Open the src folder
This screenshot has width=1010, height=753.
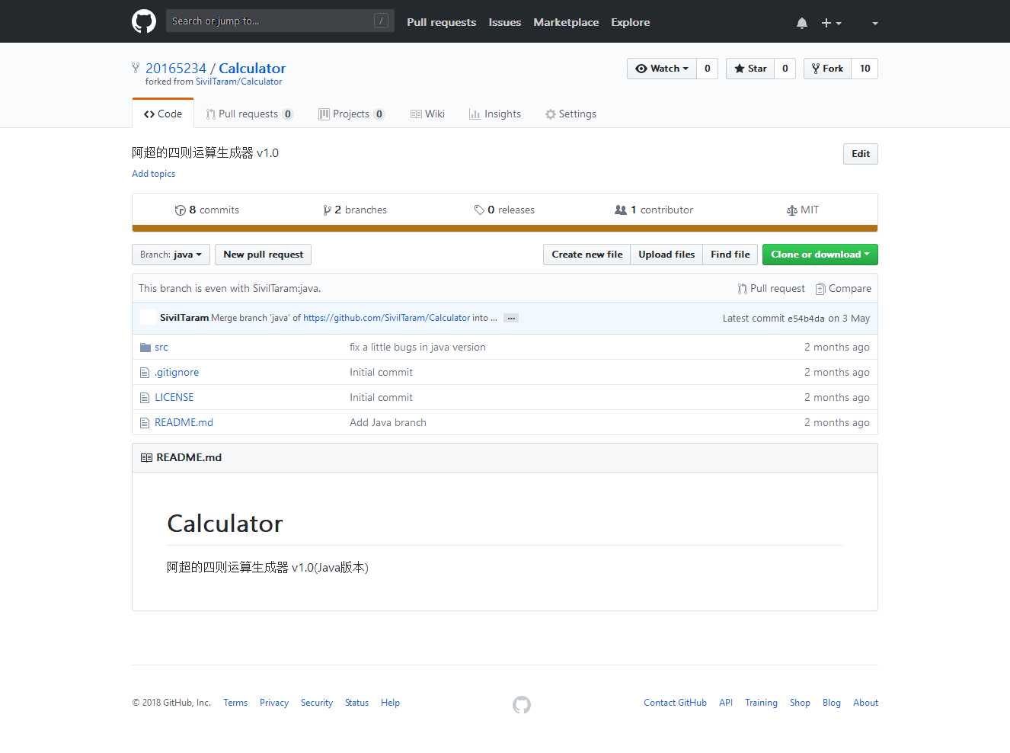pos(161,347)
